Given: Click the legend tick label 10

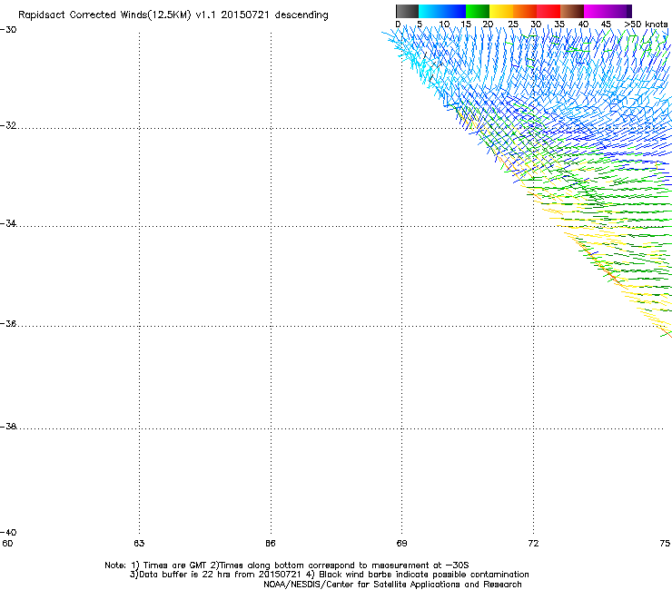Looking at the screenshot, I should click(444, 25).
